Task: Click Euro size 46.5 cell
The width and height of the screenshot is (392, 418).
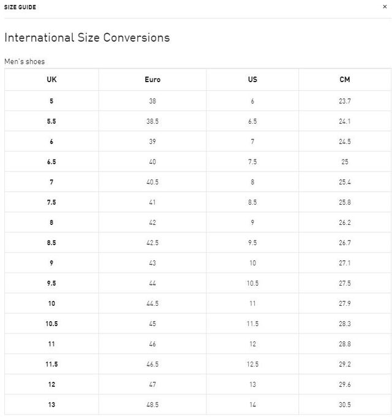Action: pyautogui.click(x=153, y=364)
